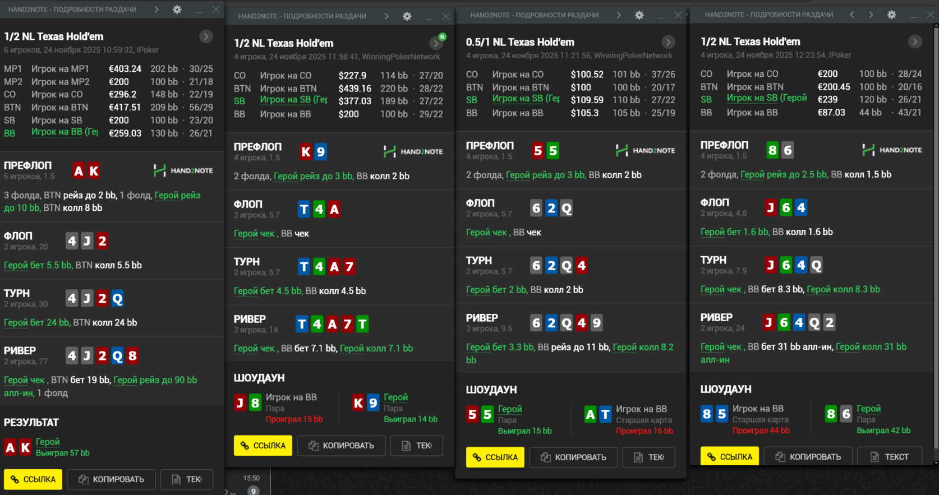Open the Игрок на MP2 player link
939x495 pixels.
tap(60, 82)
